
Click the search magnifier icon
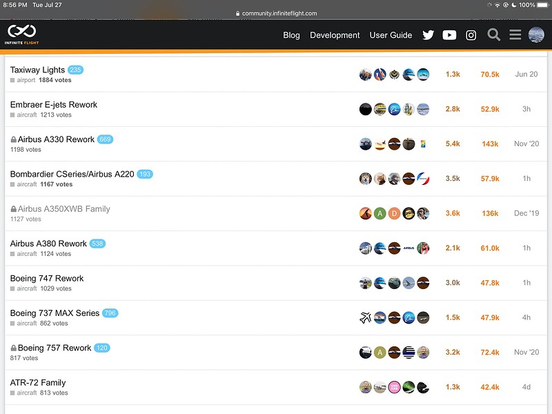coord(493,35)
